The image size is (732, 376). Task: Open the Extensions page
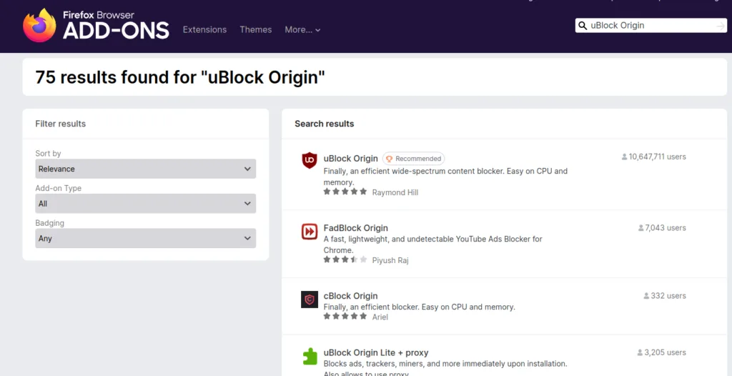click(x=204, y=29)
